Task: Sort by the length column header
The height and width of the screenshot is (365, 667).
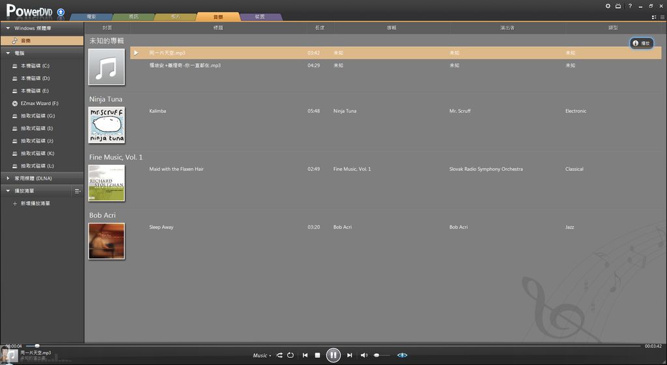Action: point(320,27)
